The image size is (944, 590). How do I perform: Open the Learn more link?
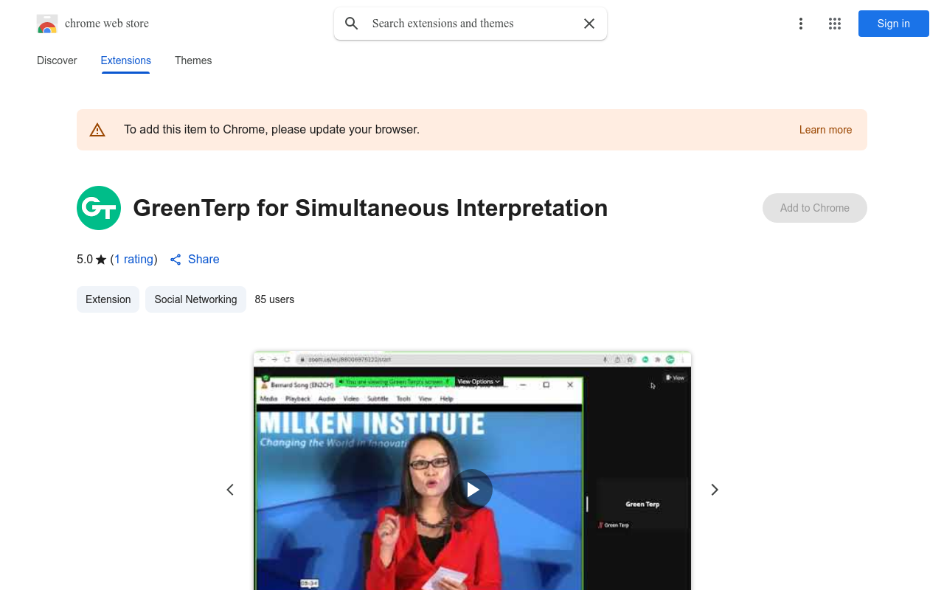(825, 130)
